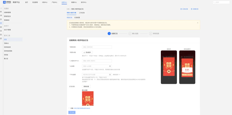Tick the 同意 agreement checkbox
This screenshot has width=232, height=115.
coord(69,108)
